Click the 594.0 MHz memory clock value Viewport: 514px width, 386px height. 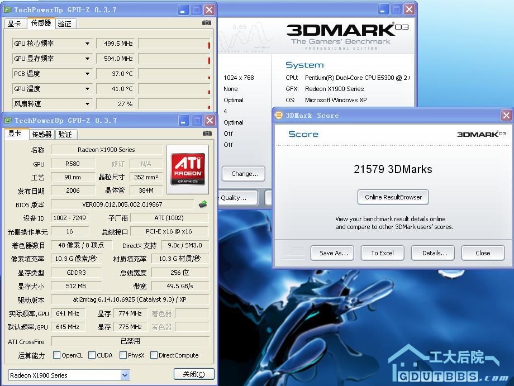[x=115, y=59]
